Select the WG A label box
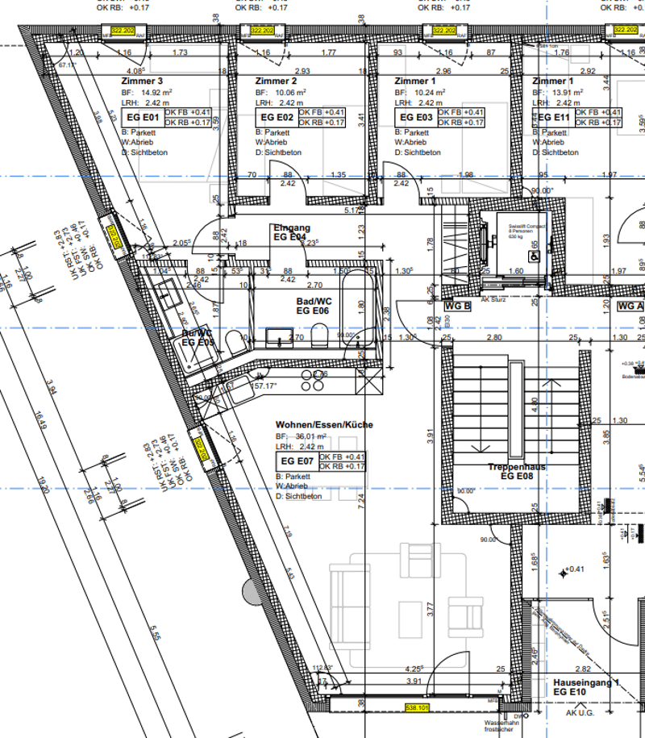645x738 pixels. (630, 306)
